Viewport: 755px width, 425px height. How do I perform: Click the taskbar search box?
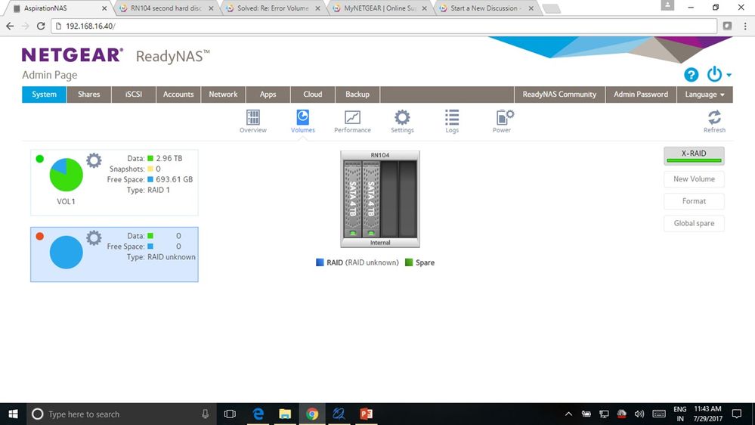(120, 414)
